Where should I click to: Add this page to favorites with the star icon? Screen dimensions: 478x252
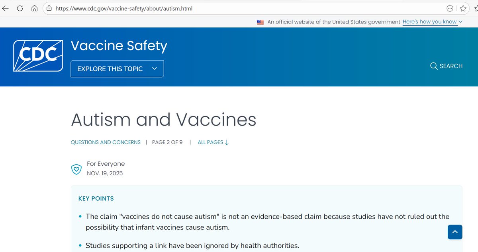click(463, 8)
